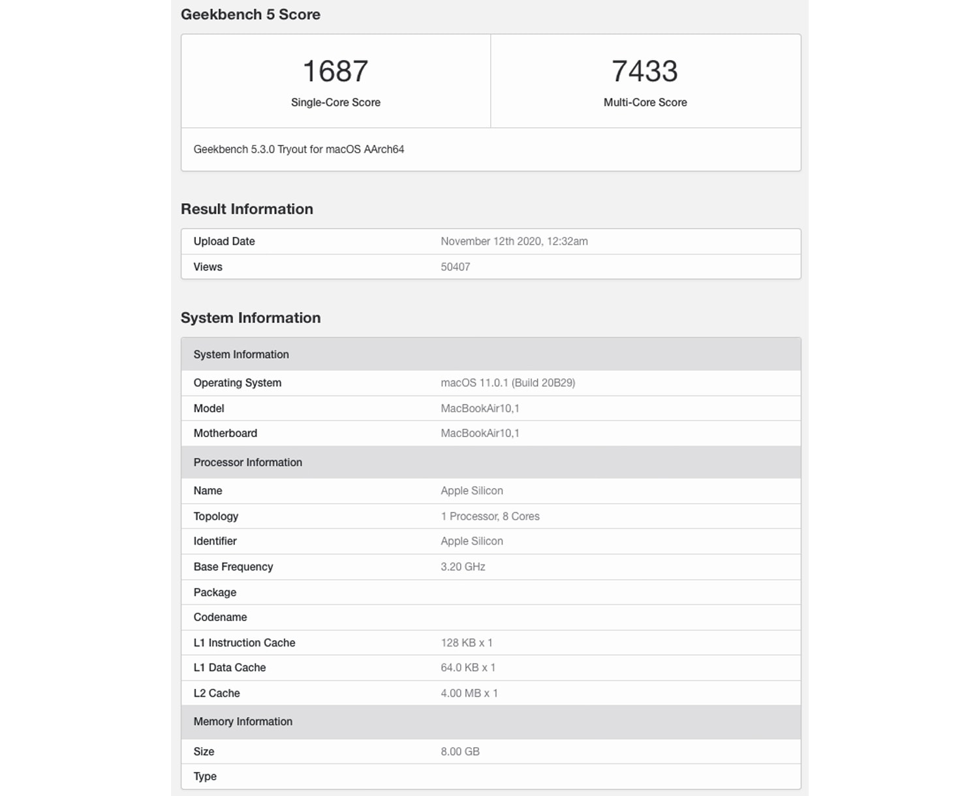Select the upload date November 12th 2020
This screenshot has height=796, width=979.
click(514, 241)
